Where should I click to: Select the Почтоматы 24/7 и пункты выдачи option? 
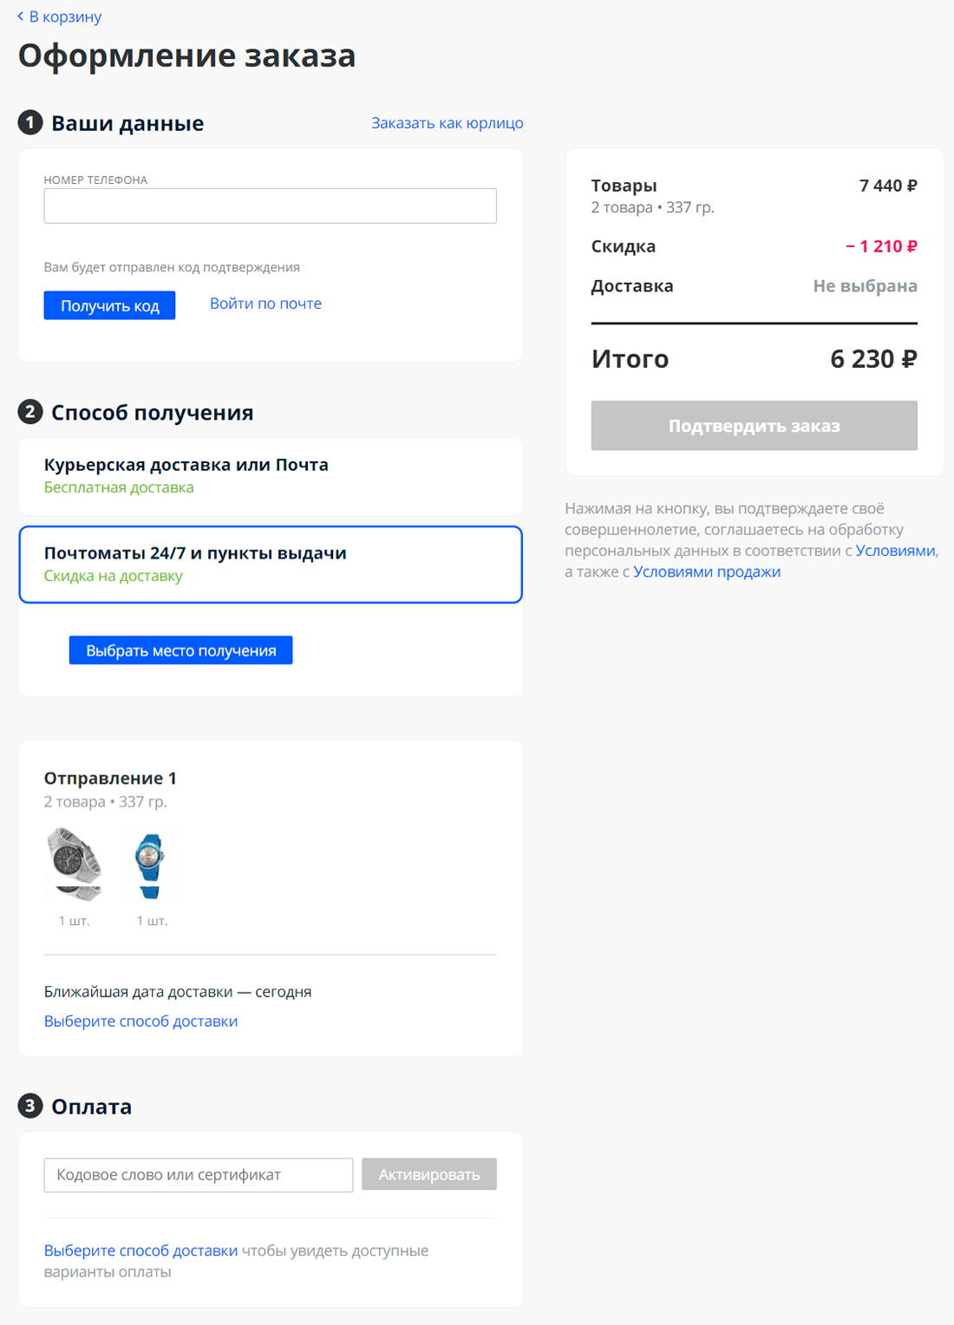(271, 564)
